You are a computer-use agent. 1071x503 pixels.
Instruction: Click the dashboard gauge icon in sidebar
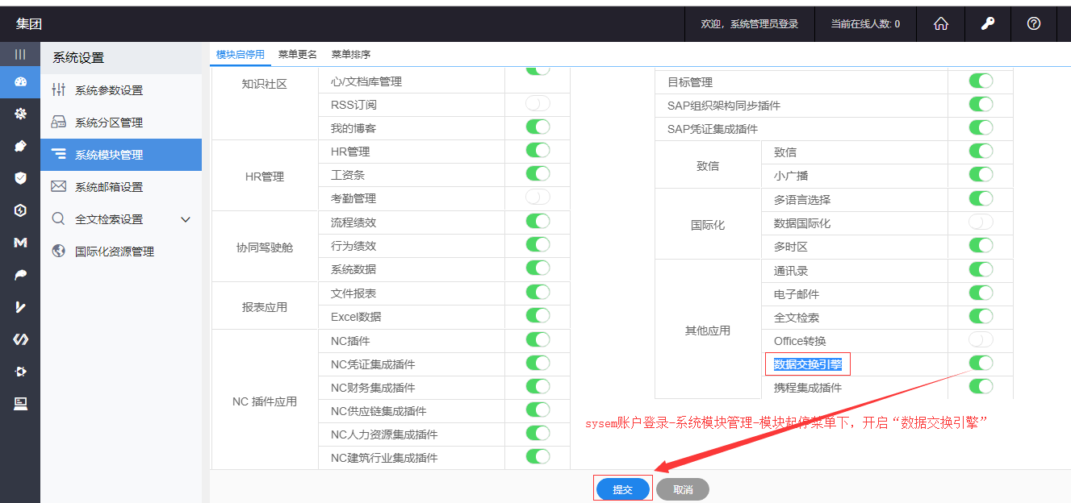[20, 81]
